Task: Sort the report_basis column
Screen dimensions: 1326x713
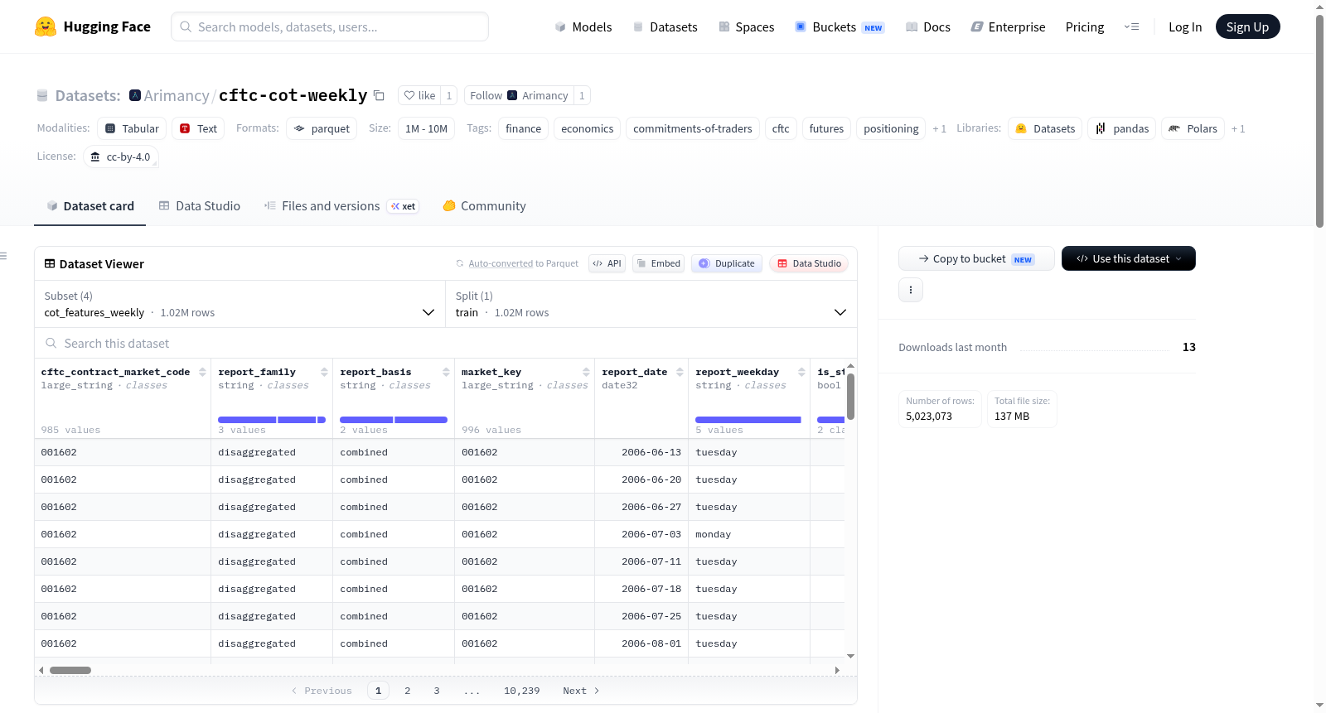Action: [446, 372]
